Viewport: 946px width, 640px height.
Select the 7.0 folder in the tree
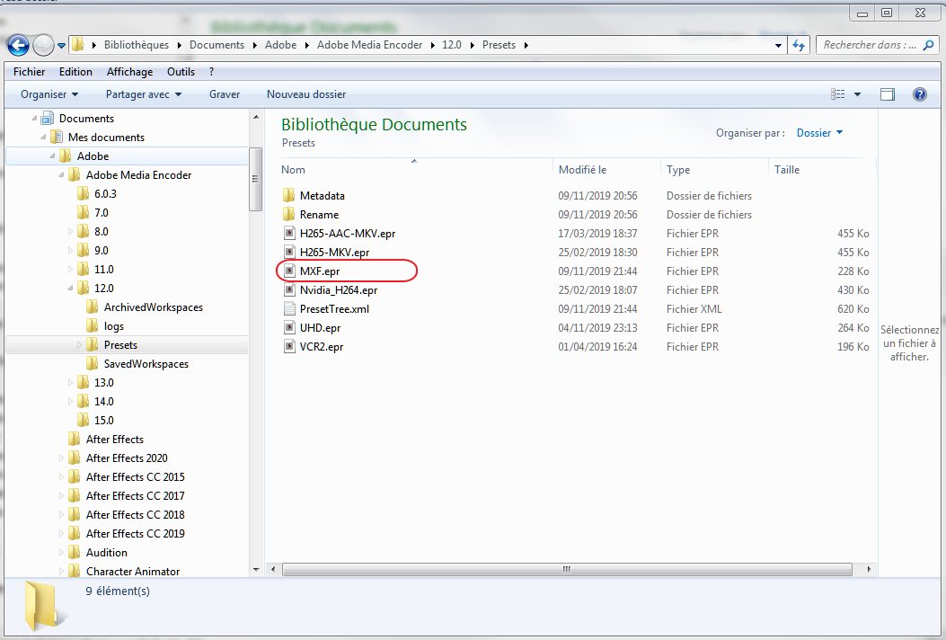[x=102, y=212]
